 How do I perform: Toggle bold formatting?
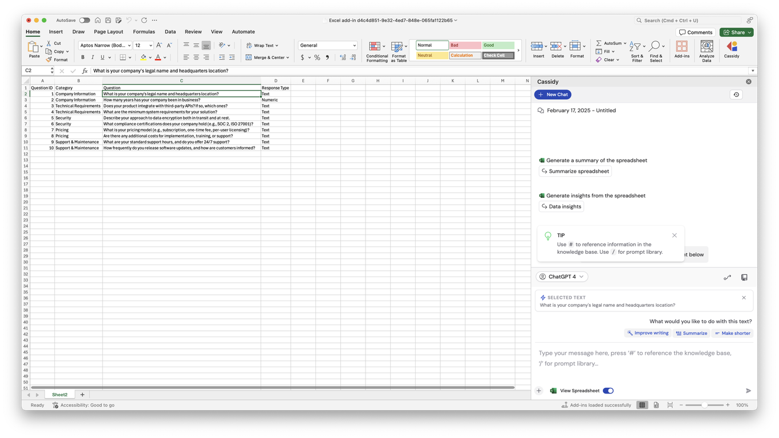83,58
